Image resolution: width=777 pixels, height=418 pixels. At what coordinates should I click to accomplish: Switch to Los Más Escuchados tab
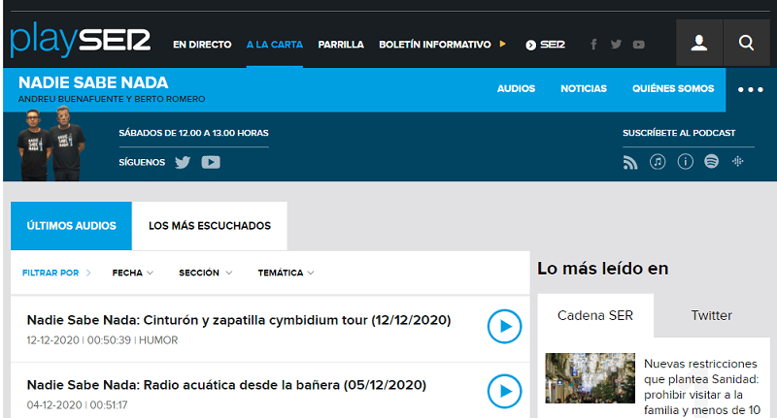210,226
